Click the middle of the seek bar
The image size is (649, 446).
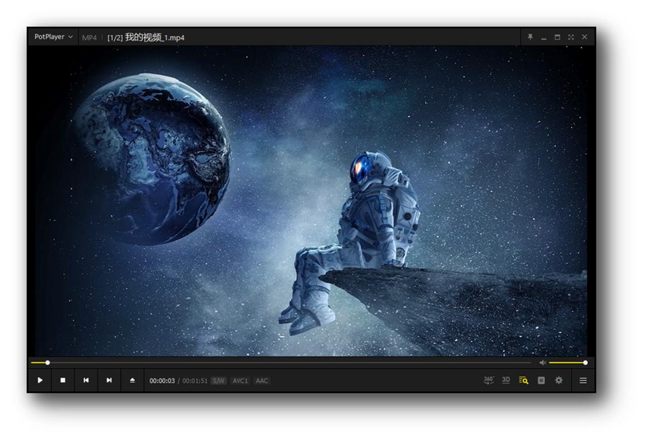[x=281, y=363]
